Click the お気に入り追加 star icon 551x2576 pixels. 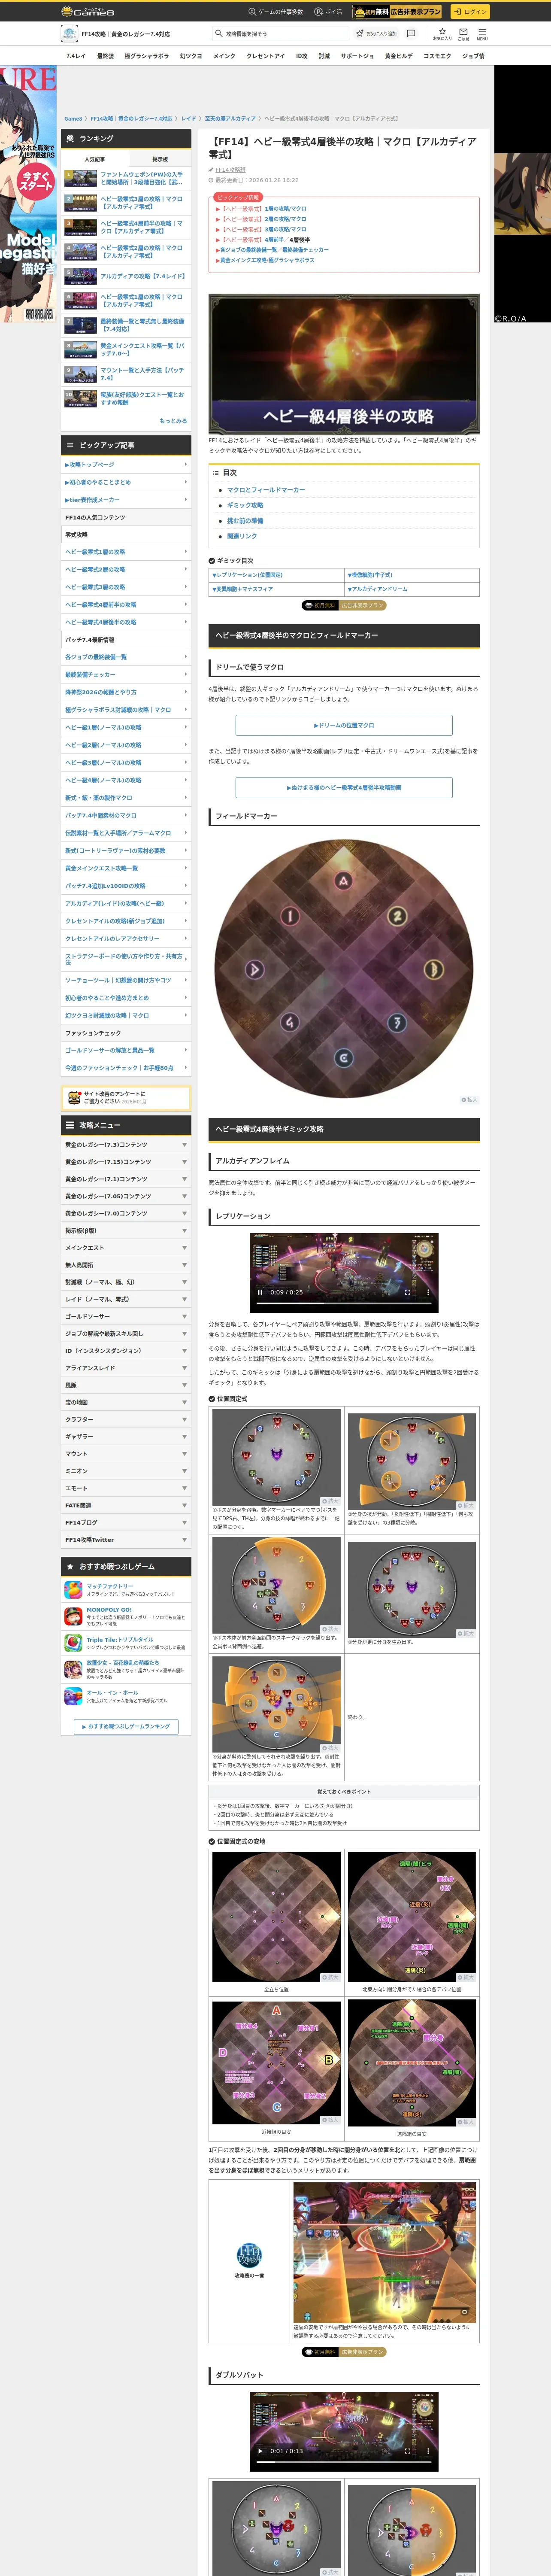pos(360,33)
